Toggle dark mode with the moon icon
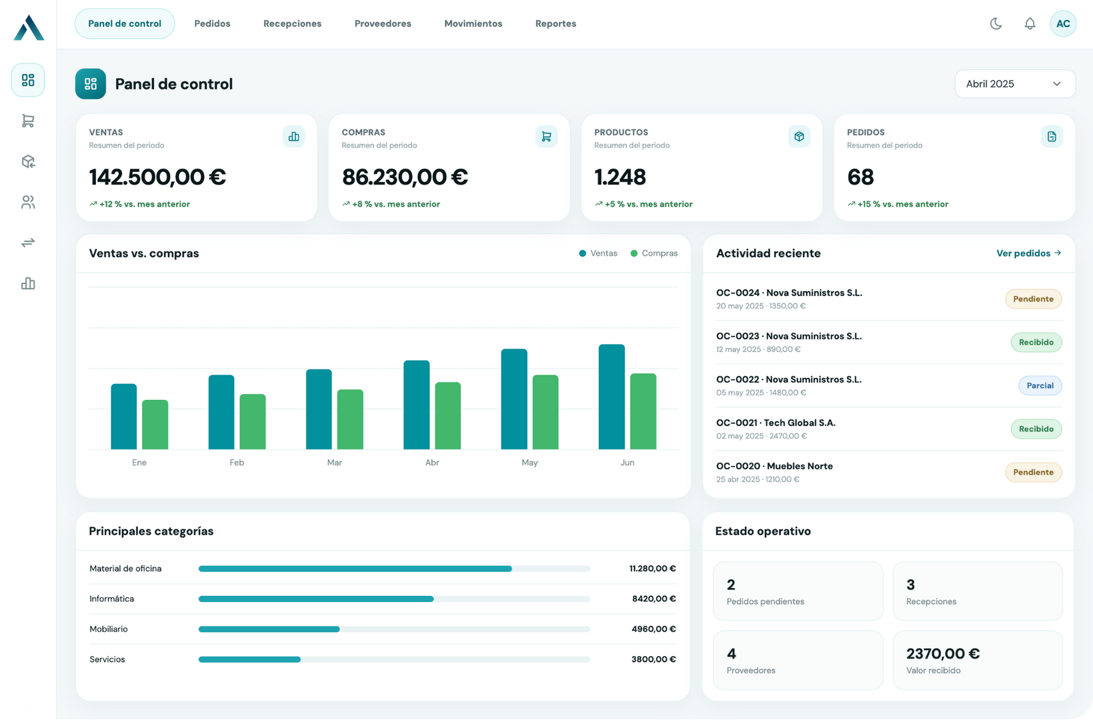1093x720 pixels. click(996, 24)
